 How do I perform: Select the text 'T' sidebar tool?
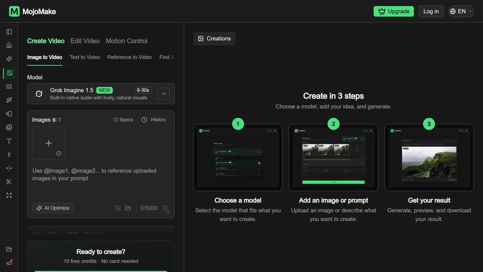point(9,141)
